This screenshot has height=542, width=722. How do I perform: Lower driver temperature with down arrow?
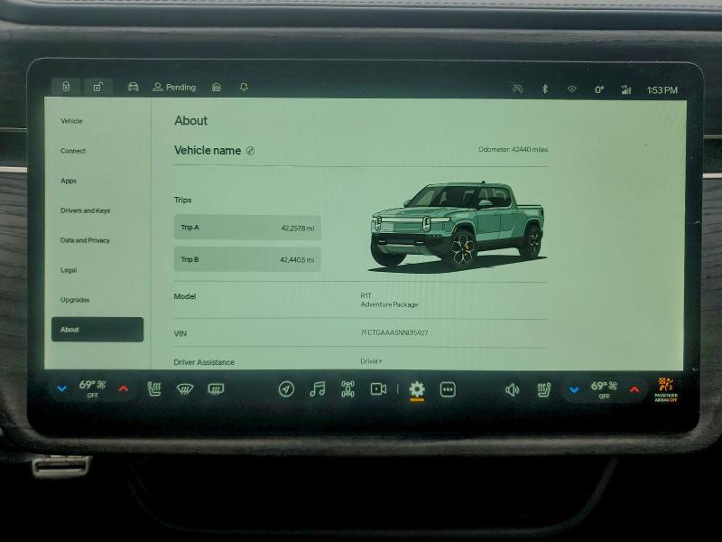click(61, 389)
